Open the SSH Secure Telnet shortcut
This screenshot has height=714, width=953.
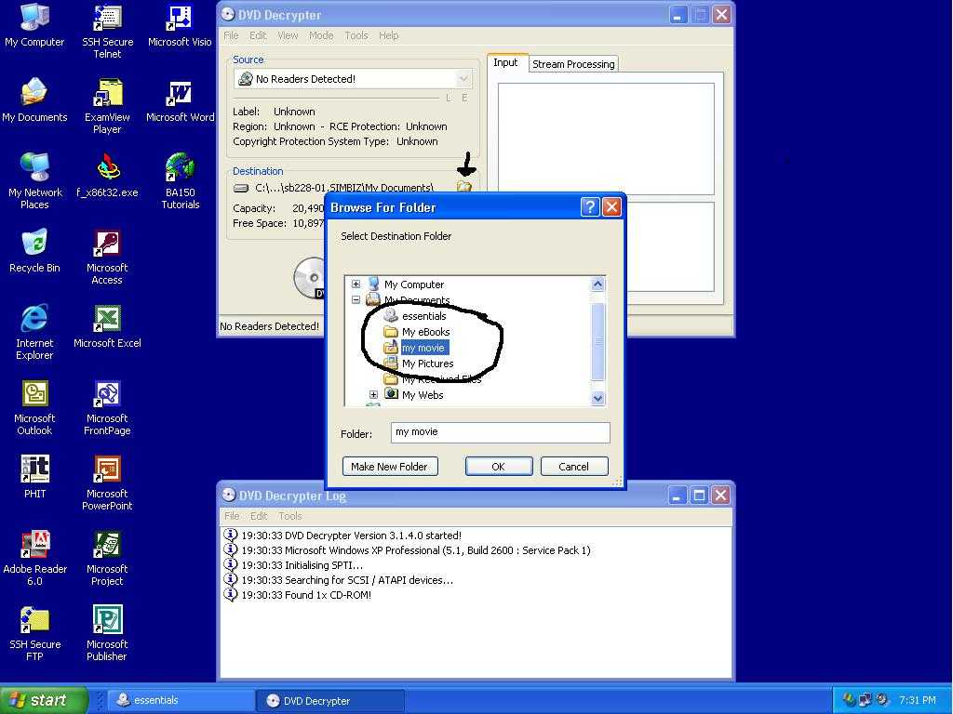coord(107,19)
